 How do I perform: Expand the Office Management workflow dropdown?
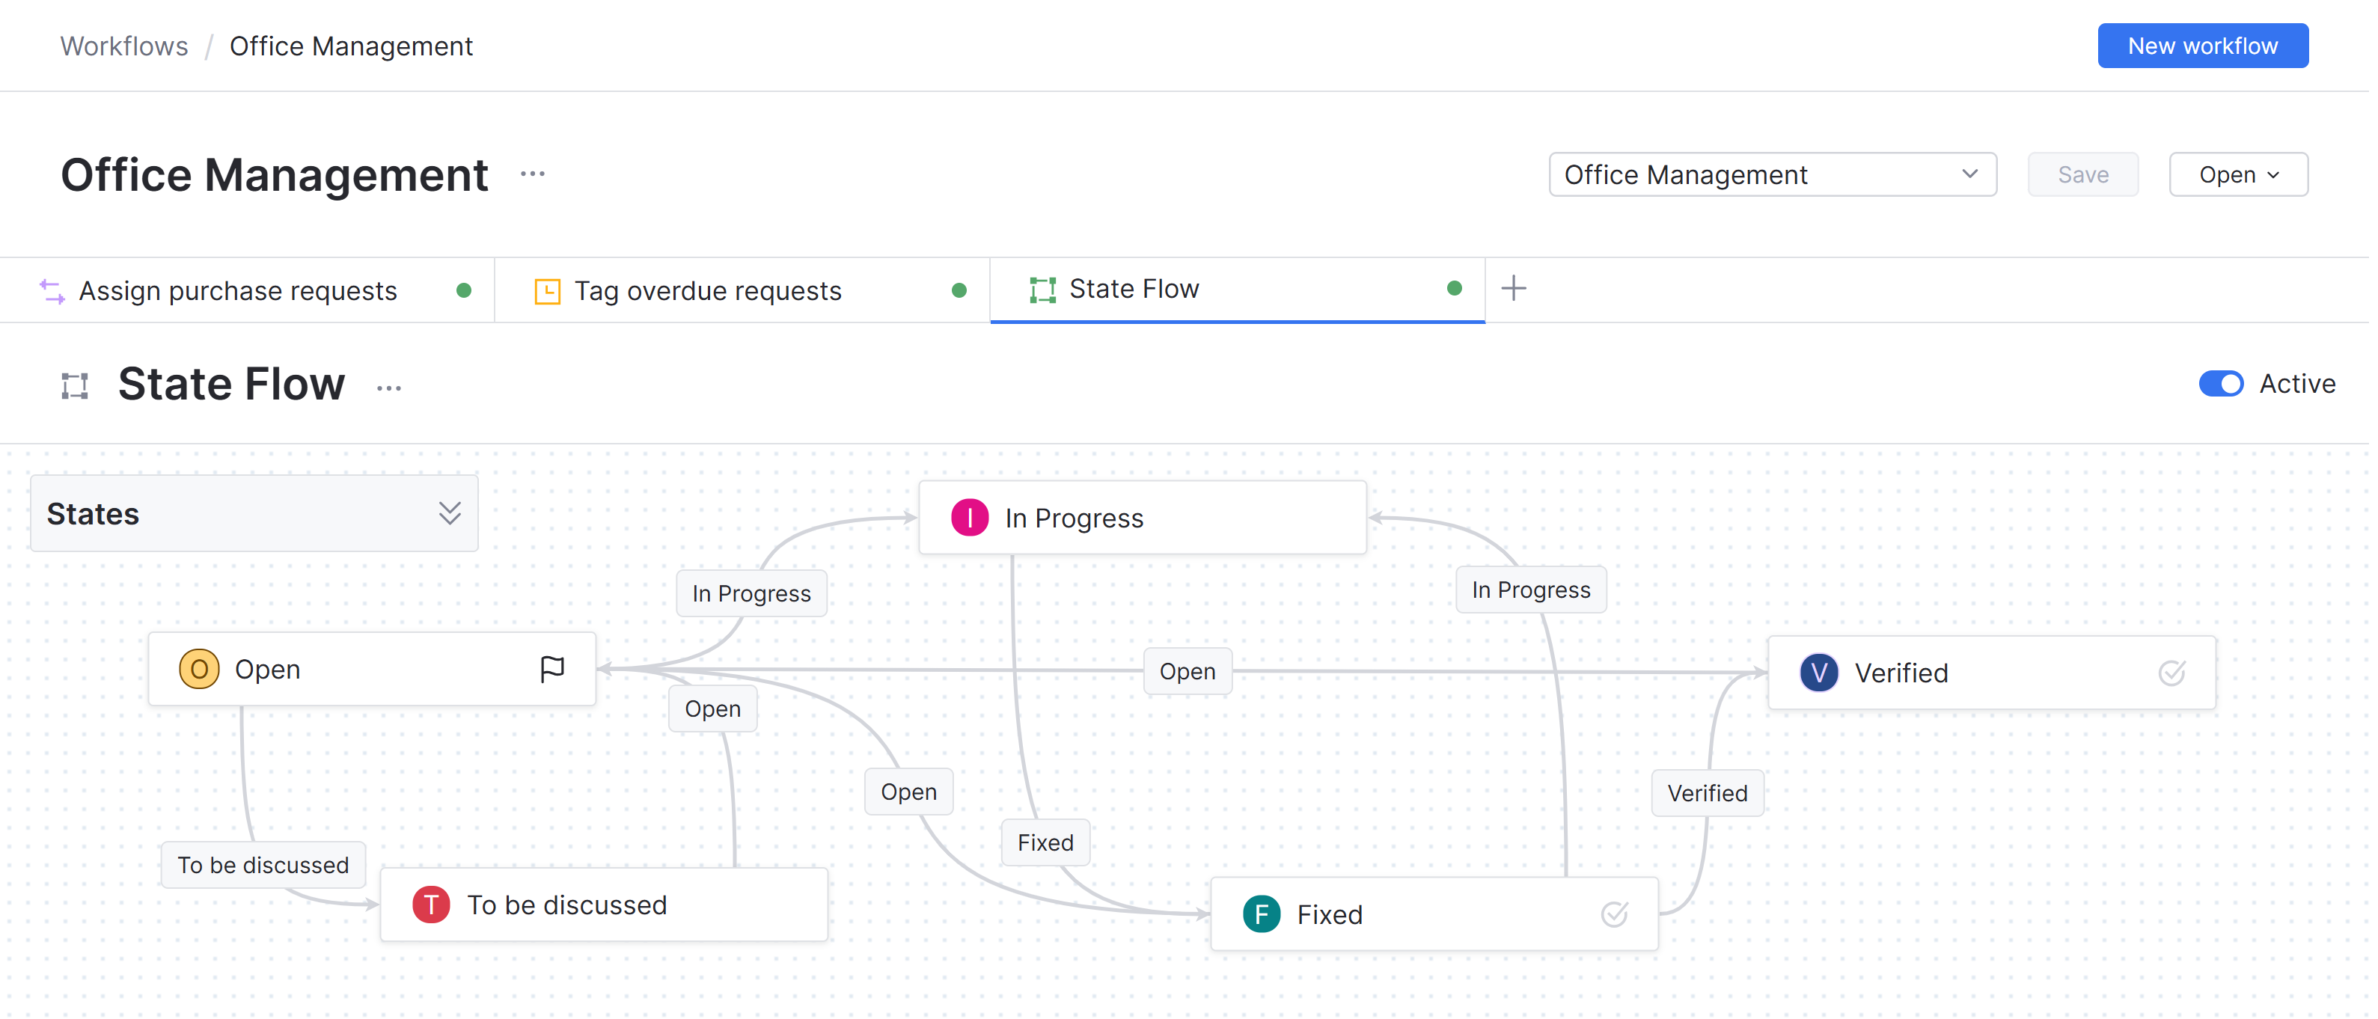tap(1771, 174)
